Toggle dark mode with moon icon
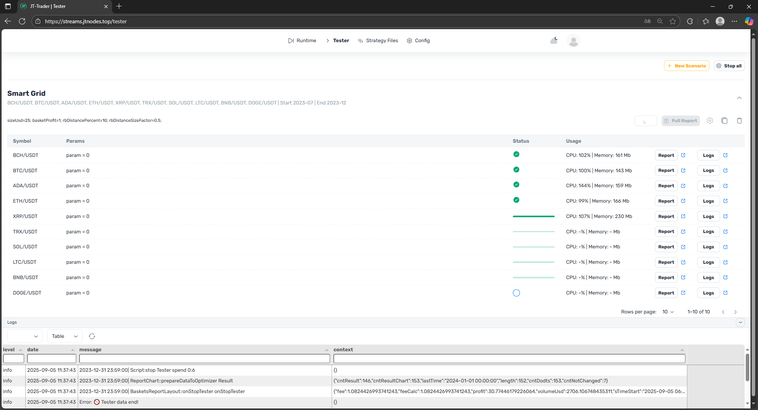Image resolution: width=758 pixels, height=410 pixels. 554,41
